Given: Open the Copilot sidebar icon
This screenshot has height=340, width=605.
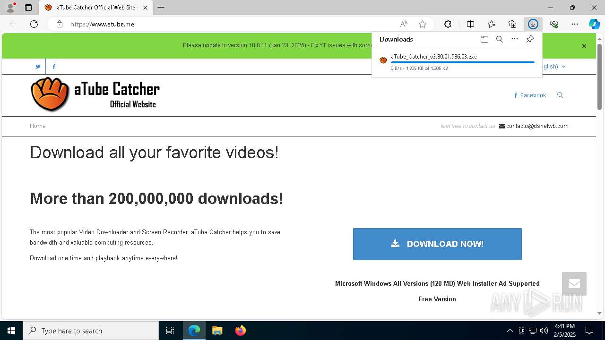Looking at the screenshot, I should [594, 24].
